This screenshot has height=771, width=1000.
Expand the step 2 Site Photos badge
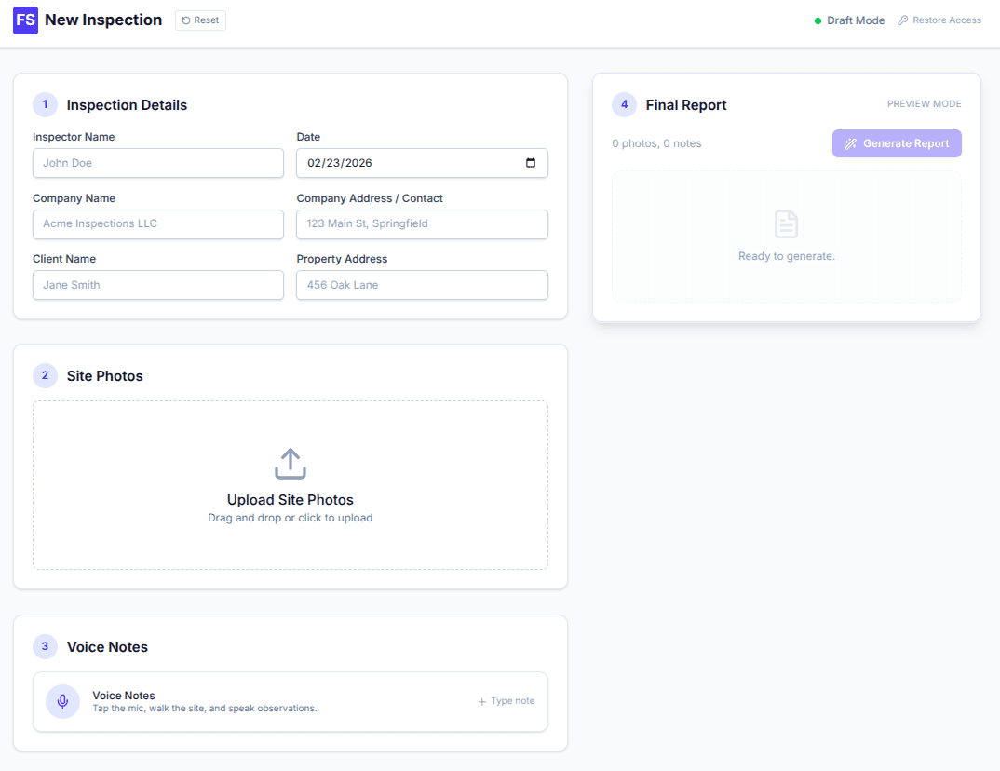(45, 375)
